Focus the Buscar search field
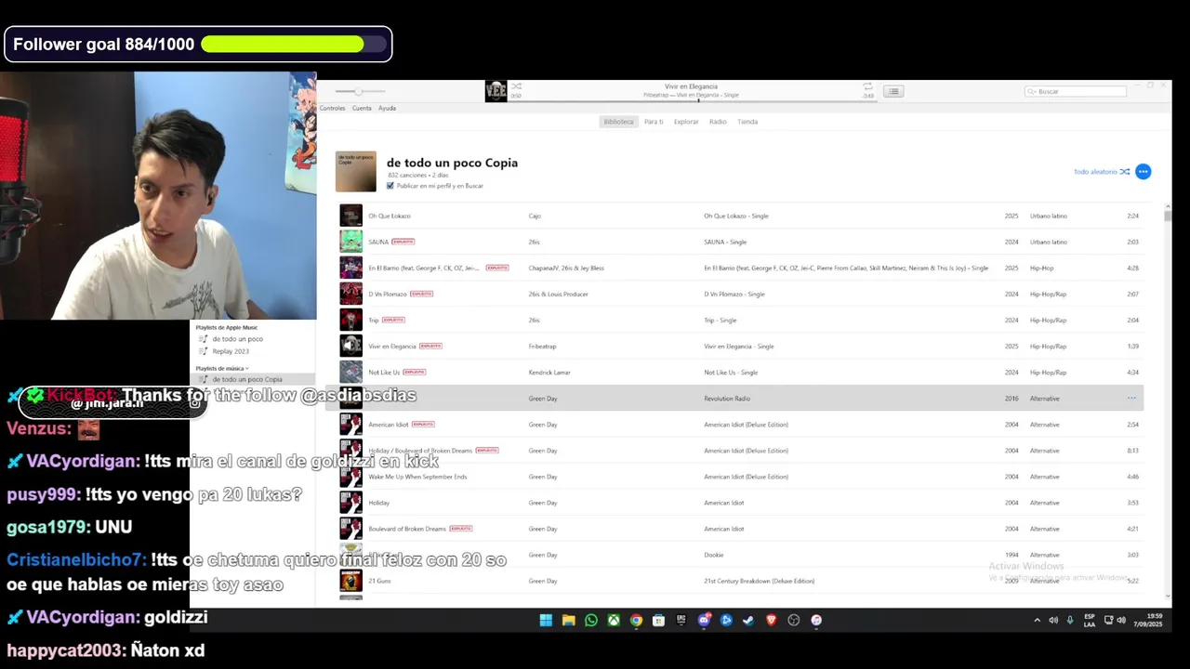This screenshot has width=1190, height=669. coord(1076,91)
